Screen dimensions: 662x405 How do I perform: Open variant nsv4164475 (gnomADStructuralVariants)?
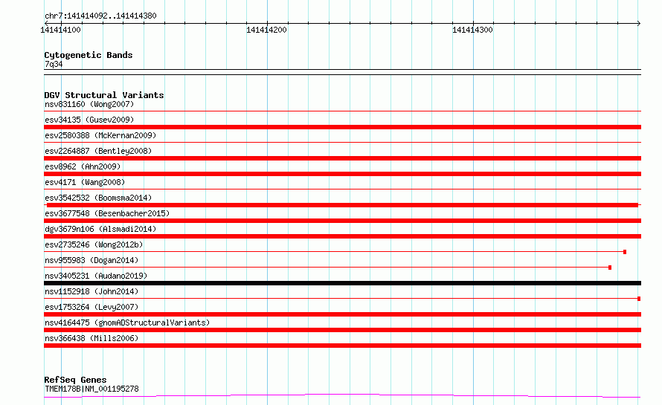[127, 323]
